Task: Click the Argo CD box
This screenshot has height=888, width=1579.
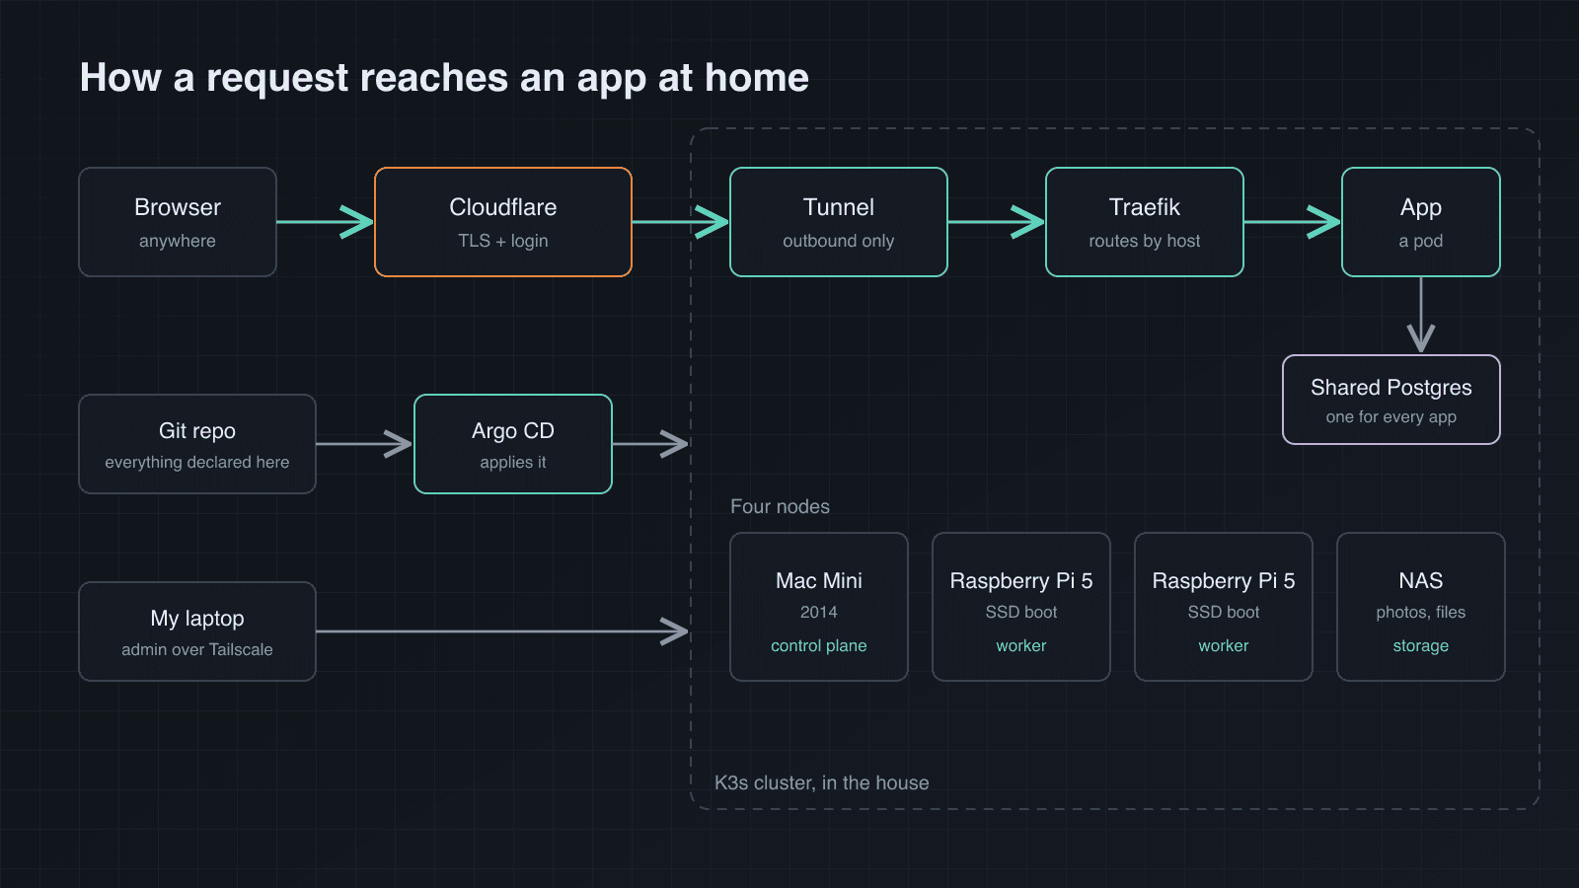Action: click(513, 444)
